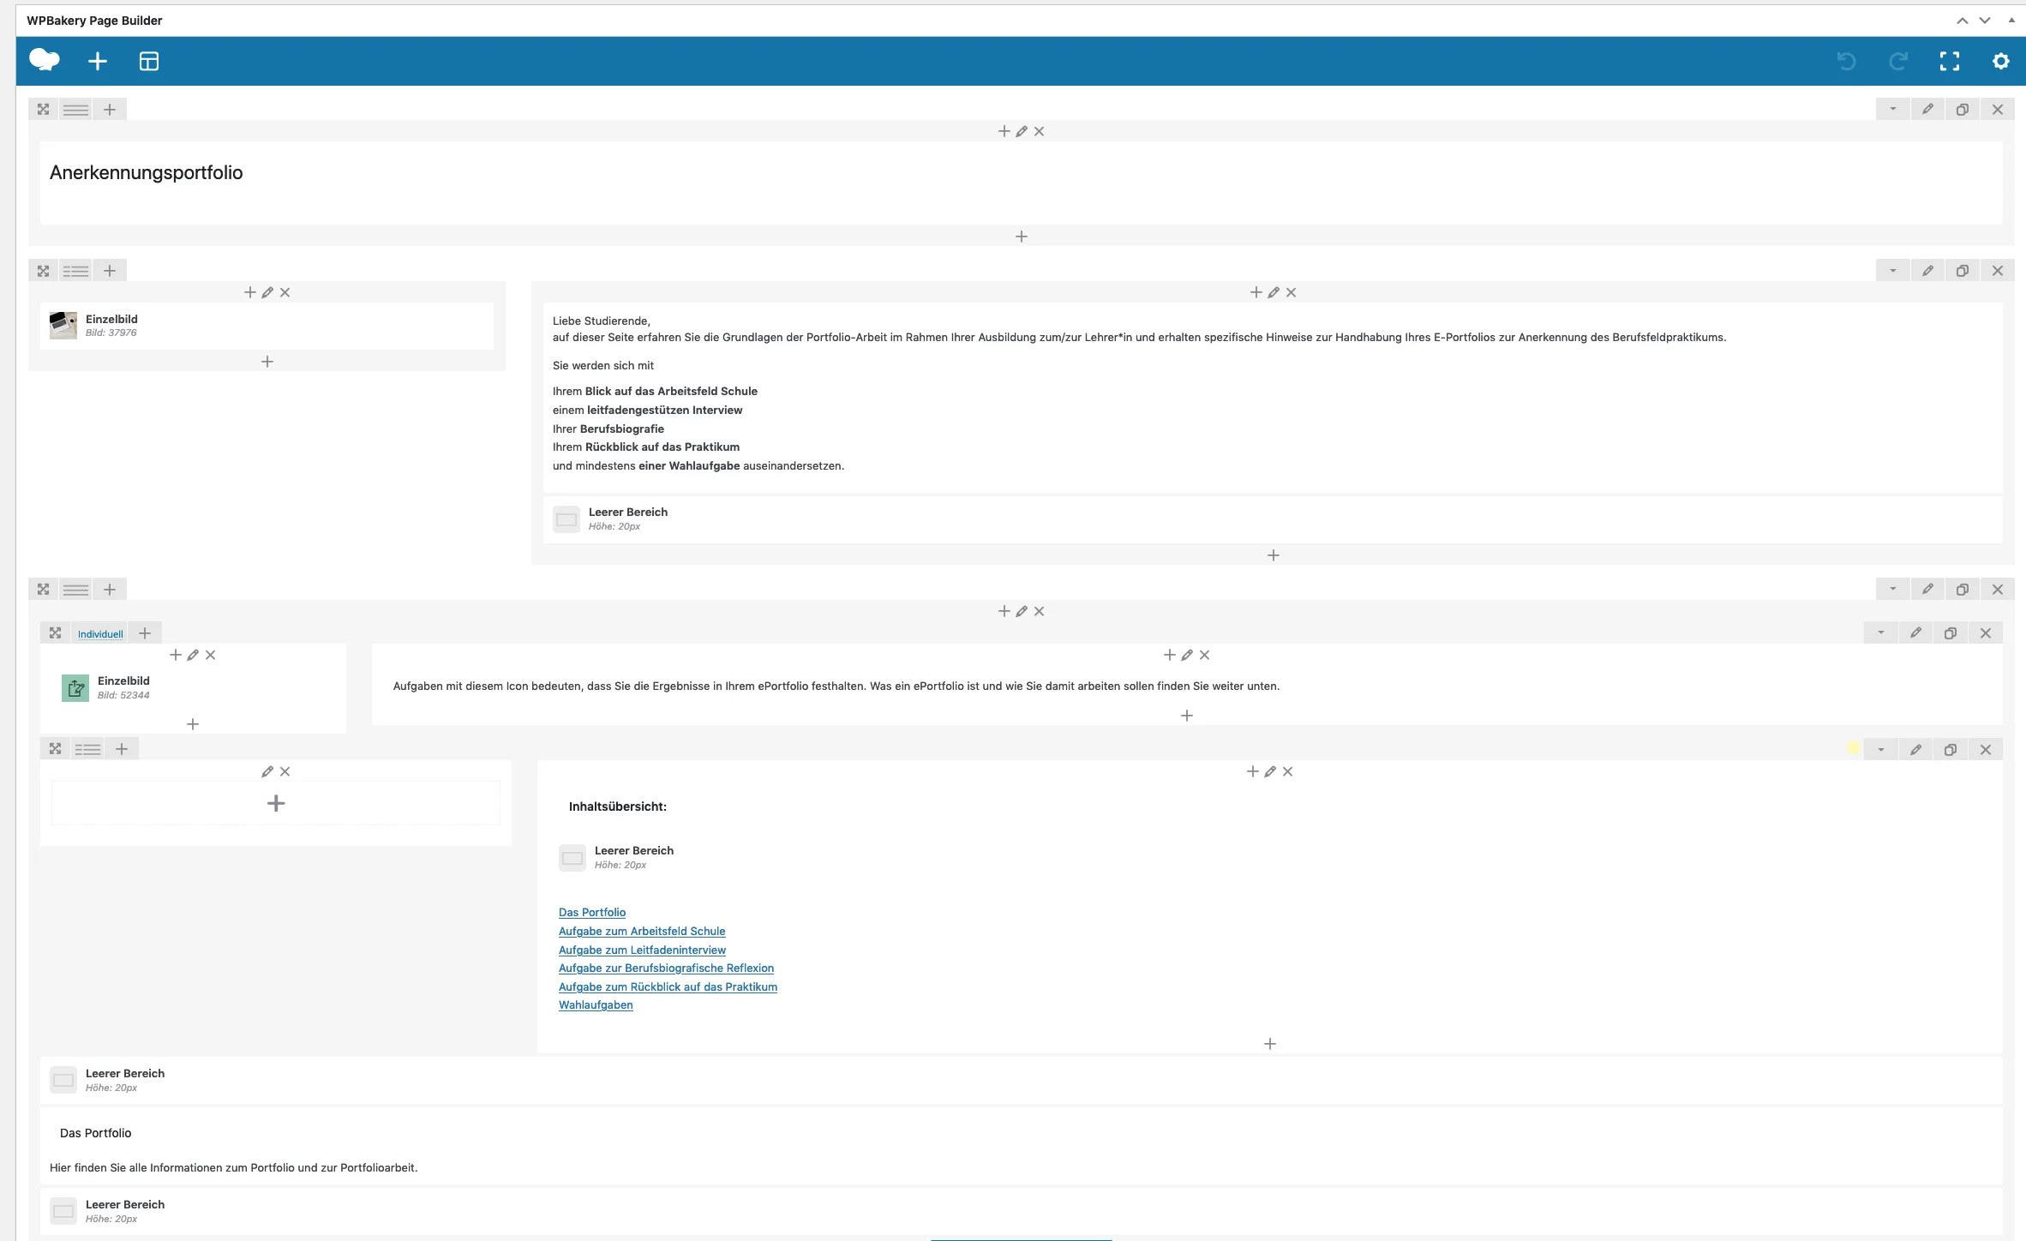
Task: Open page settings gear icon
Action: [2001, 61]
